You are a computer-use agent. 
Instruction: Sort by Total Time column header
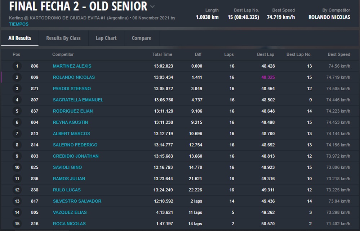(x=162, y=55)
